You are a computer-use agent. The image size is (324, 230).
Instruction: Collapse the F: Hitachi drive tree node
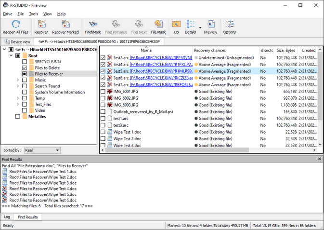point(4,50)
